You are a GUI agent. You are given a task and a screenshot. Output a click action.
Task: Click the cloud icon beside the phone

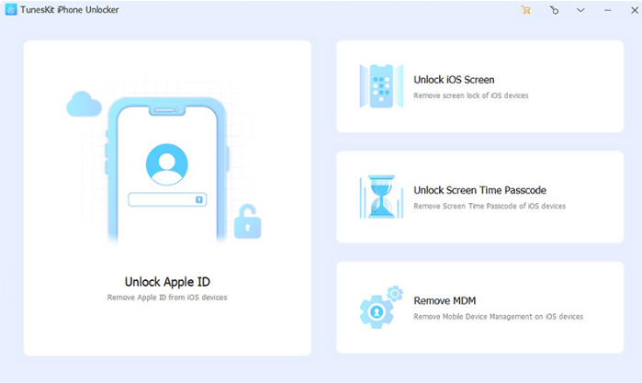coord(83,105)
